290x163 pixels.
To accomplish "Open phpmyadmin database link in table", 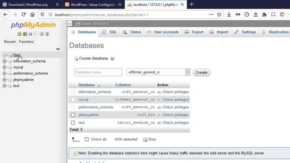I will tap(89, 115).
